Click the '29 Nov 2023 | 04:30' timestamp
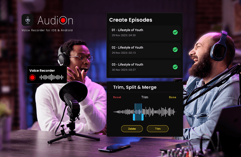Image resolution: width=241 pixels, height=157 pixels. click(x=124, y=35)
